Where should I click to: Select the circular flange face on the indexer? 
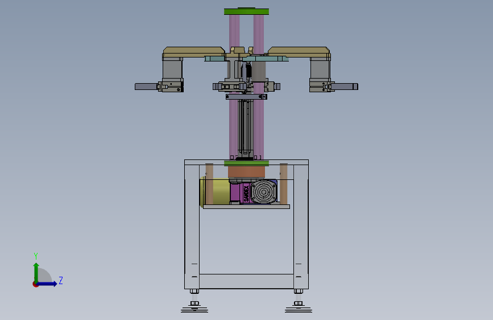[x=263, y=192]
